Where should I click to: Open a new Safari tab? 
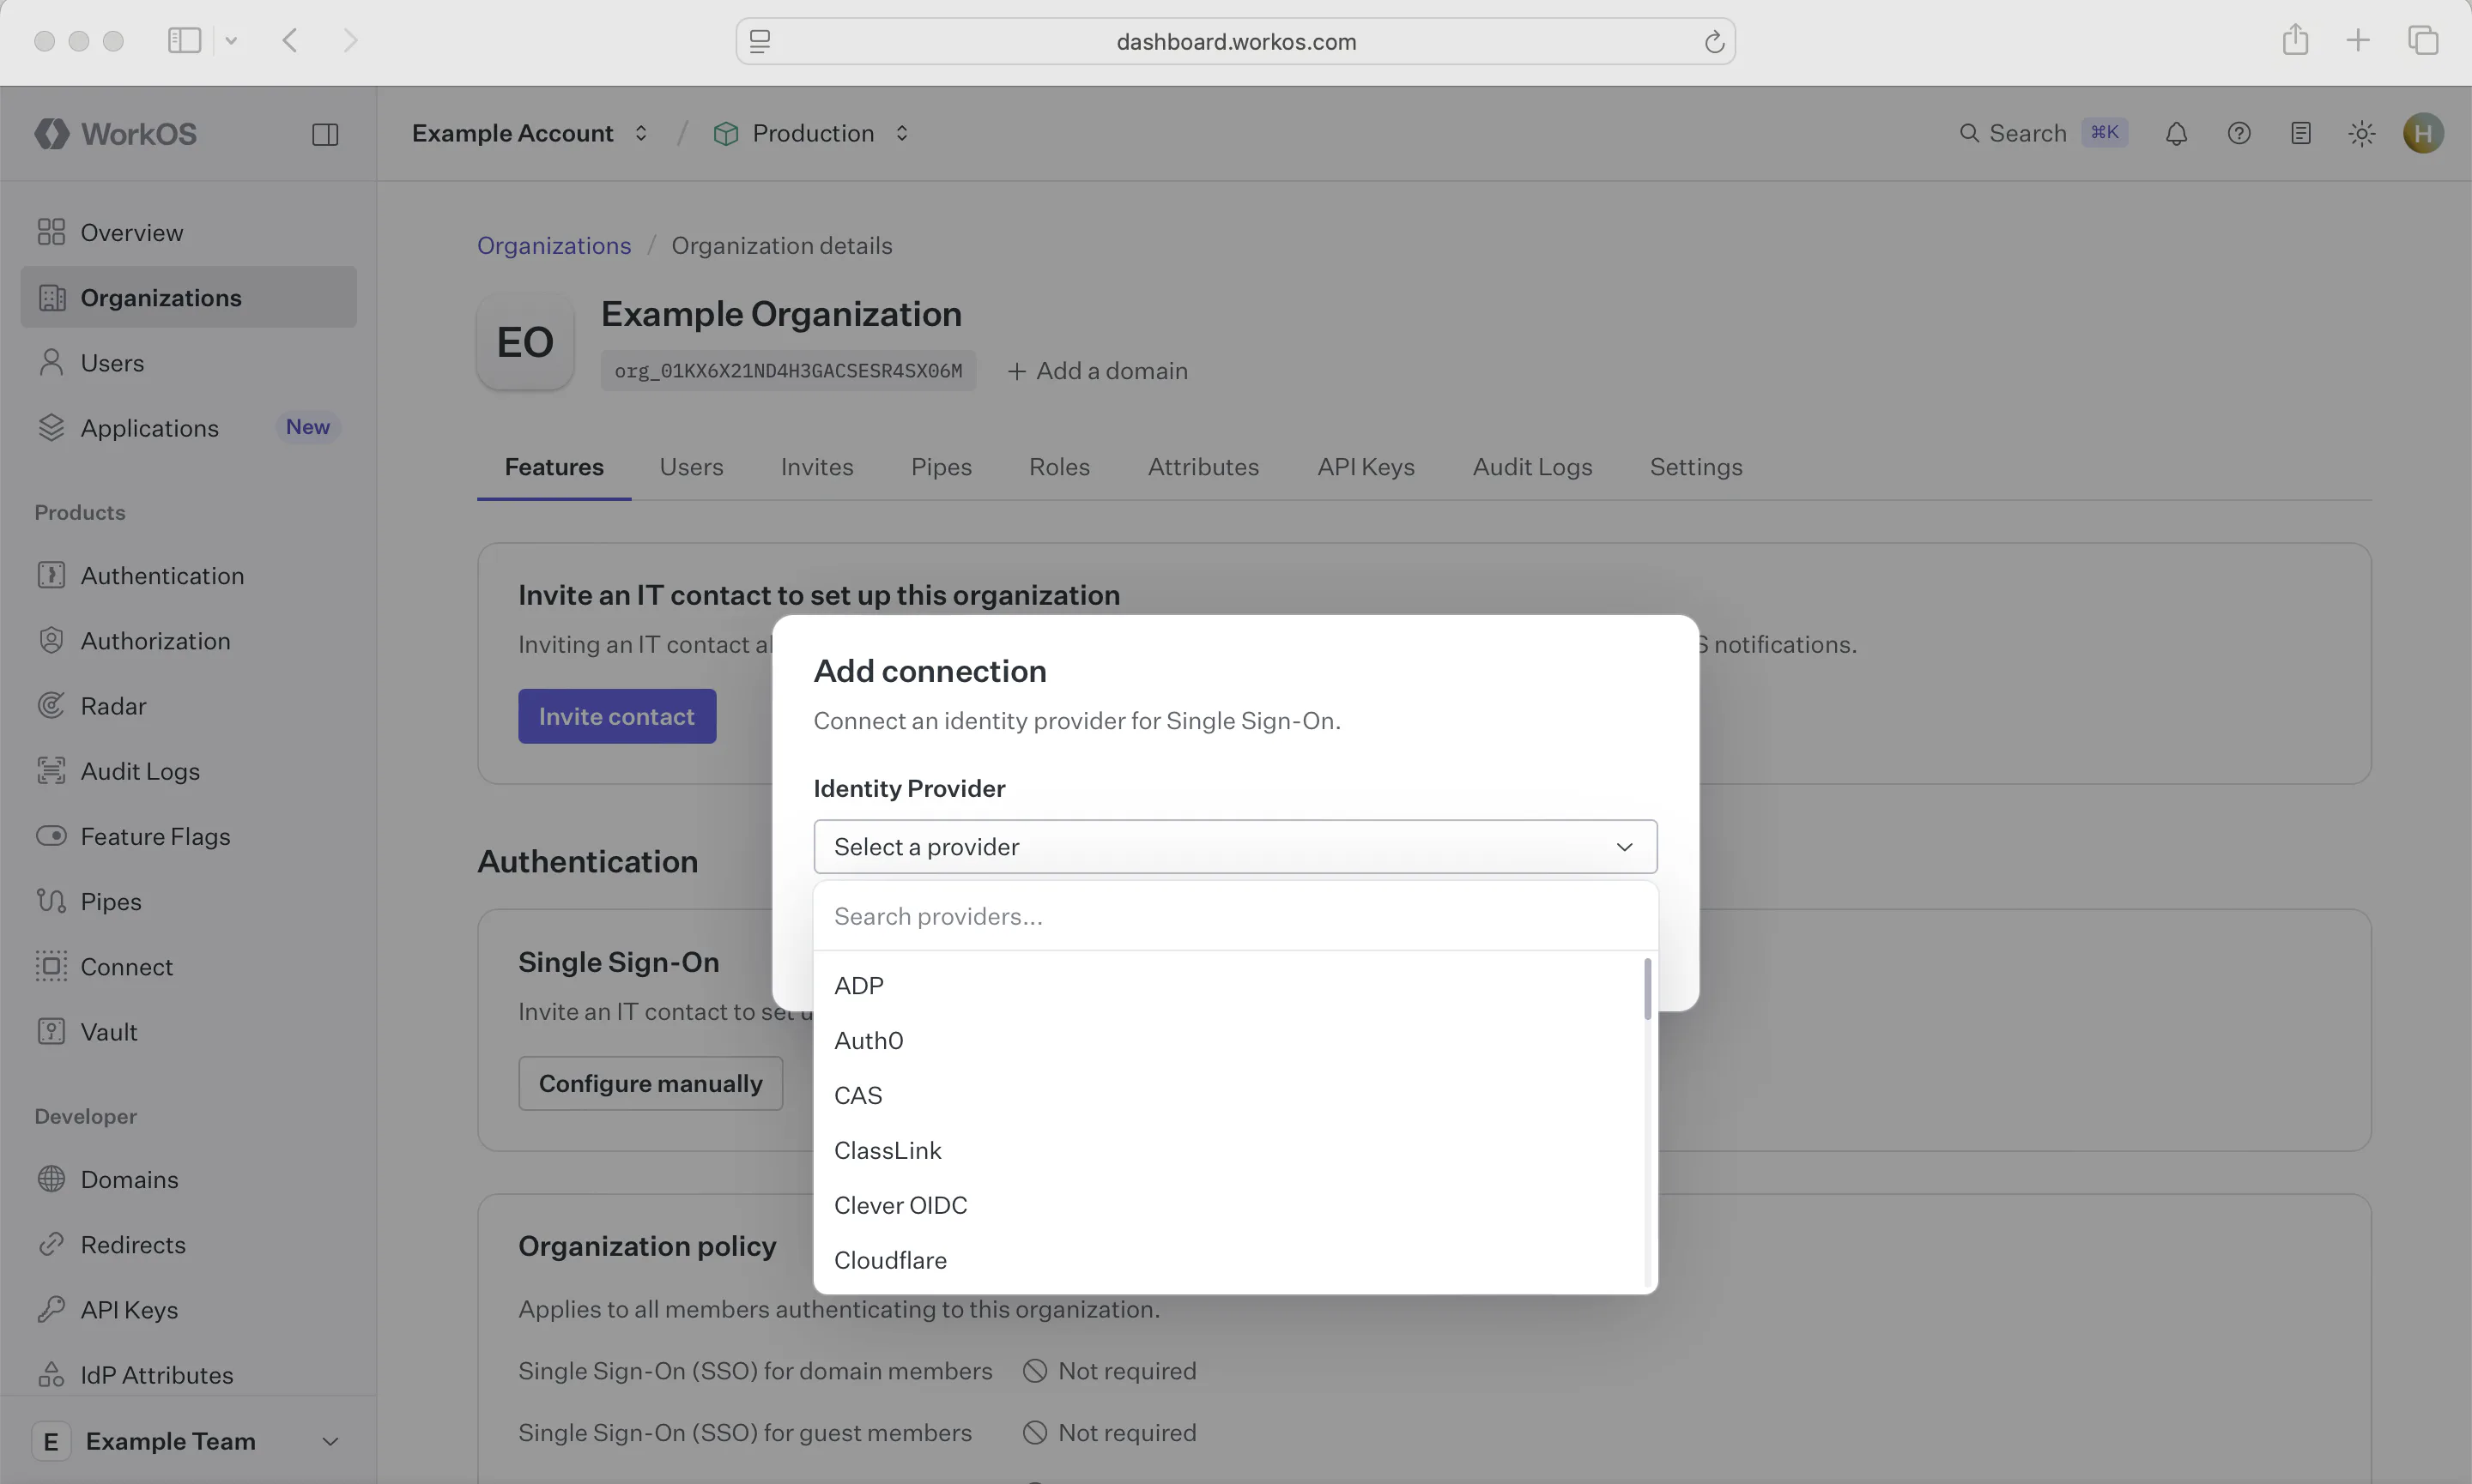2358,40
